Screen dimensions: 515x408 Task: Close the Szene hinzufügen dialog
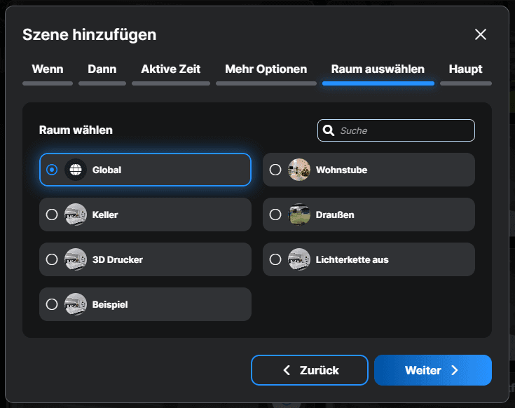click(x=481, y=35)
